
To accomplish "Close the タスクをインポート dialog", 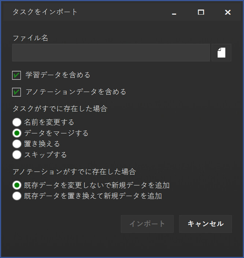I will coord(228,12).
